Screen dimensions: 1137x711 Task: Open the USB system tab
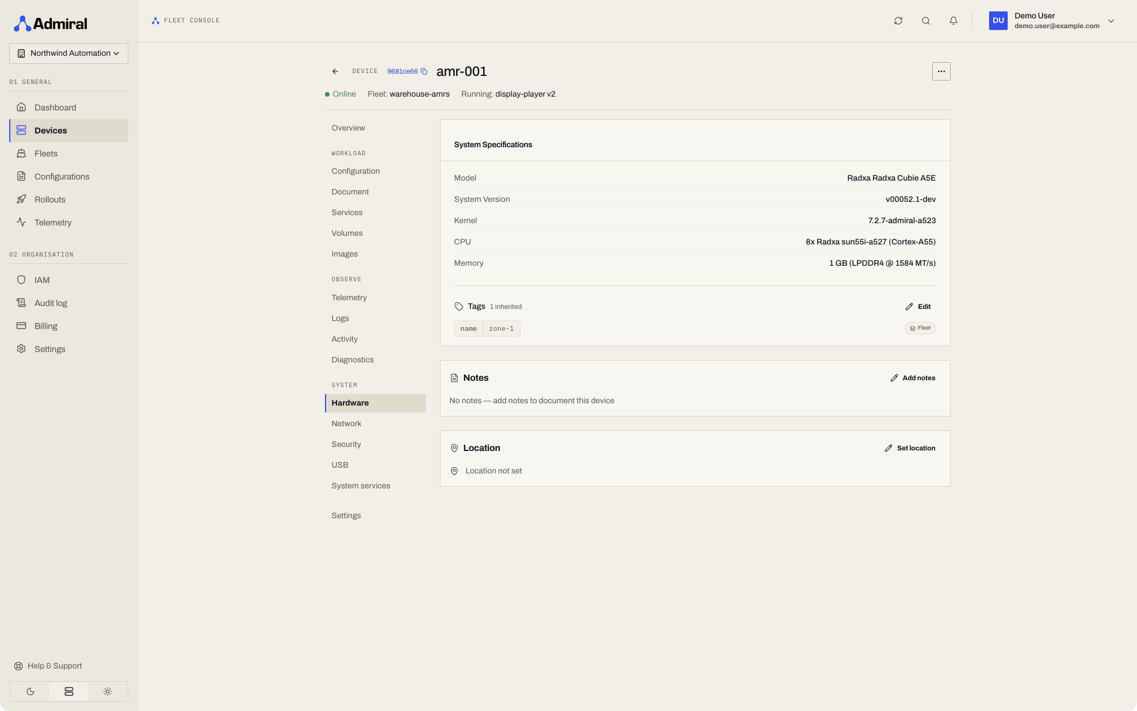point(375,465)
